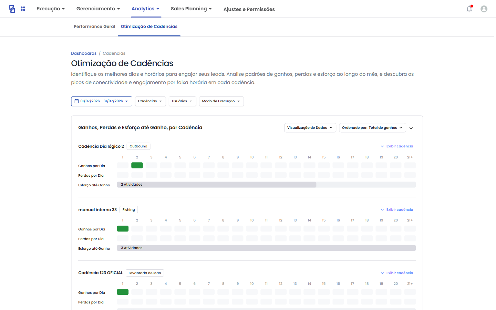Click Otimização de Cadências page heading
Viewport: 496px width, 310px height.
[x=122, y=63]
